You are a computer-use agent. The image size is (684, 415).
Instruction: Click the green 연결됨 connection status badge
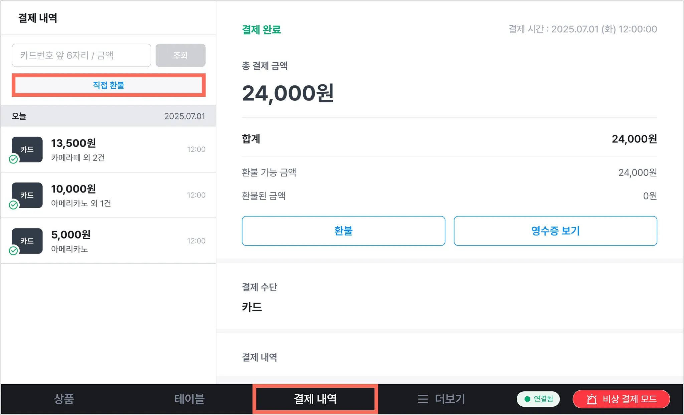point(538,399)
